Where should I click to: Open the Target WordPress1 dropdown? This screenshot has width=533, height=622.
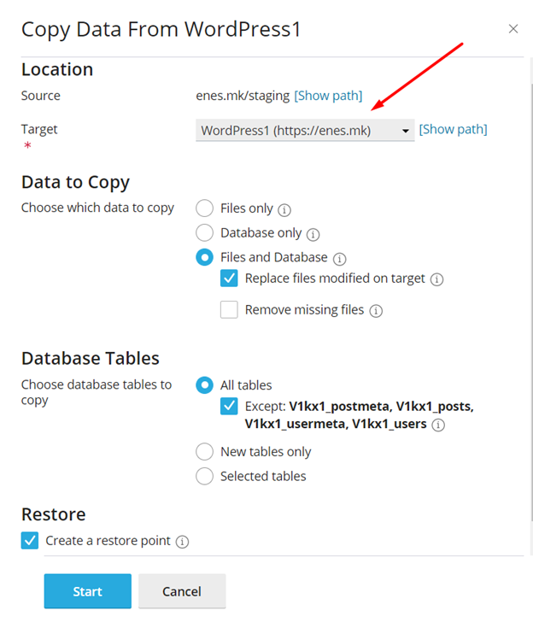click(305, 131)
